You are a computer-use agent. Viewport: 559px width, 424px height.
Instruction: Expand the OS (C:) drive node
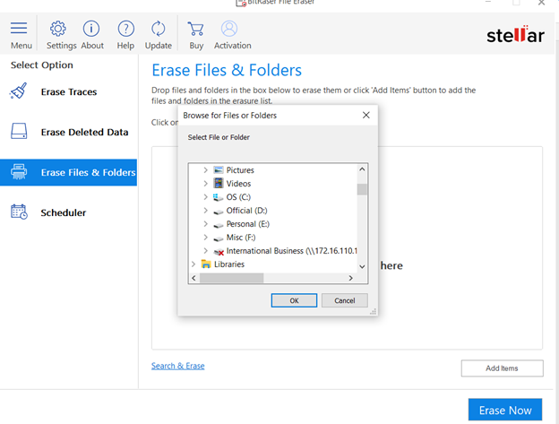(x=205, y=197)
